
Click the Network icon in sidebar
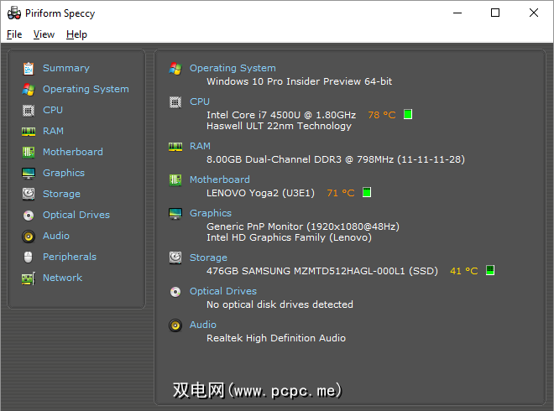tap(29, 278)
